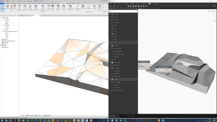
Task: Click the Select button on Select Model Element node
Action: [x=140, y=64]
